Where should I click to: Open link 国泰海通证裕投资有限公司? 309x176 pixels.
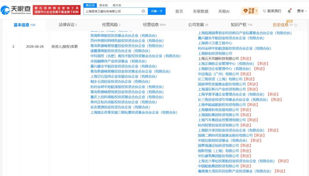coord(218,145)
